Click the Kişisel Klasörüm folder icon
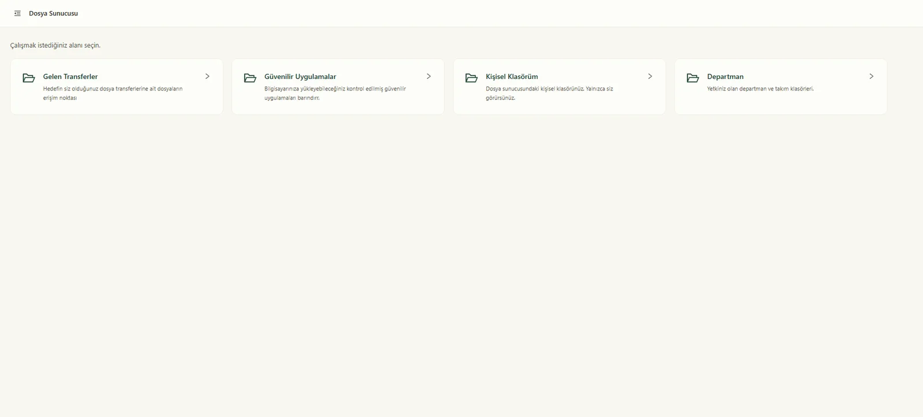This screenshot has width=923, height=417. coord(472,78)
